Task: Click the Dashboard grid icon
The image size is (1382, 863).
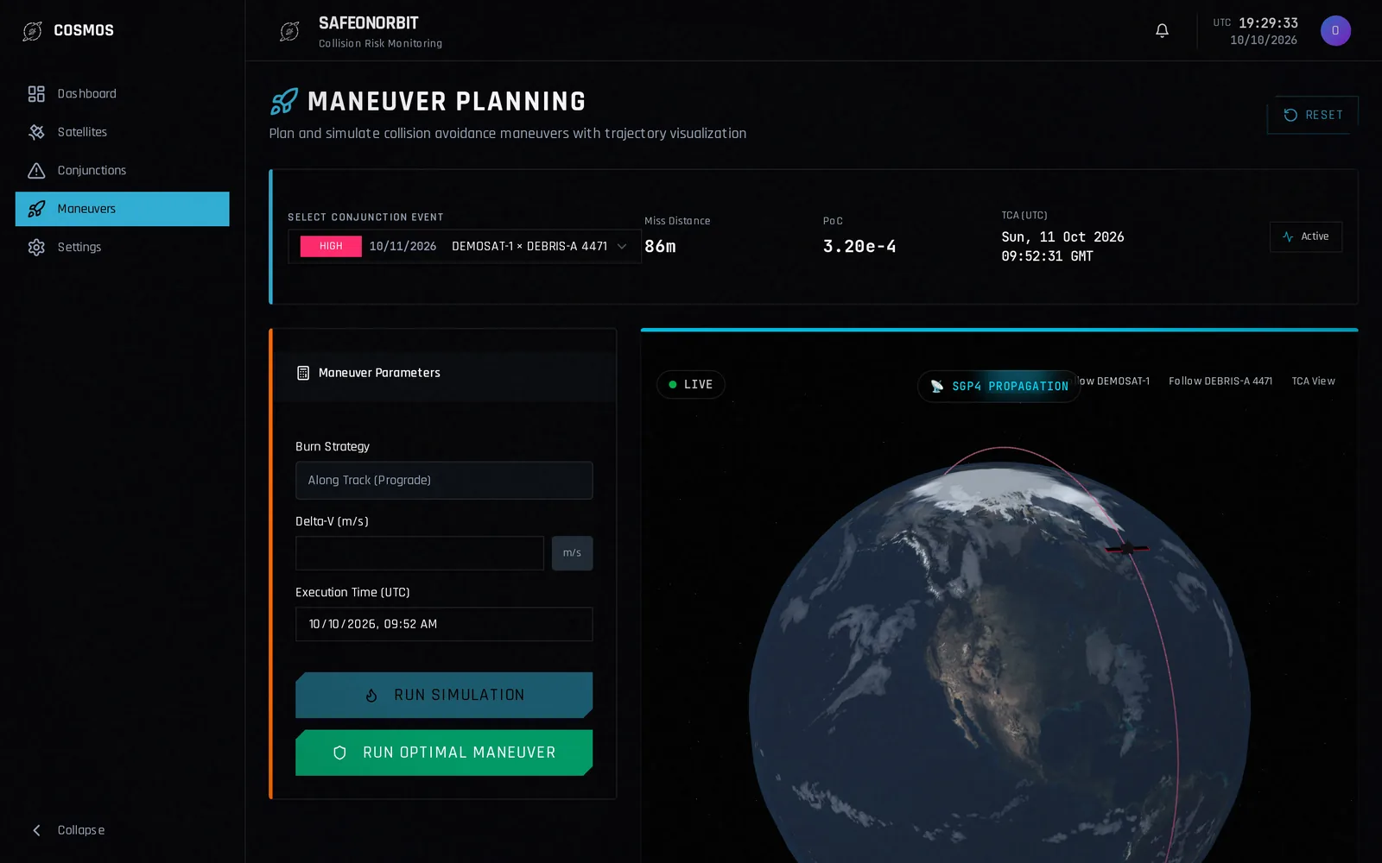Action: [x=36, y=94]
